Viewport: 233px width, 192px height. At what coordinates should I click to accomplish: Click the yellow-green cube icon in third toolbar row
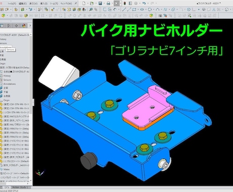point(3,16)
